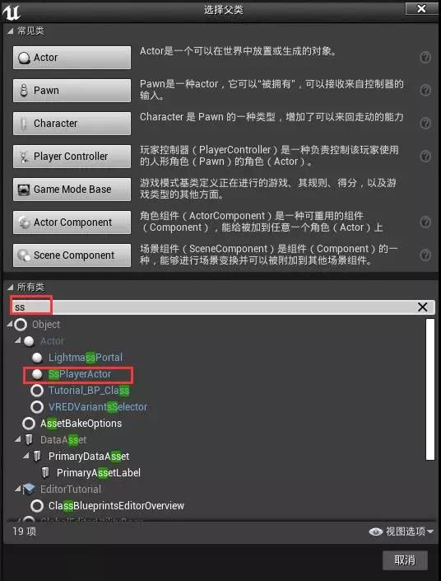Click inside the class search field
441x581 pixels.
(x=222, y=307)
